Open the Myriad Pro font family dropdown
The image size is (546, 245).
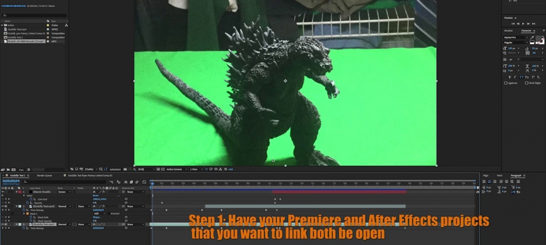pyautogui.click(x=516, y=38)
